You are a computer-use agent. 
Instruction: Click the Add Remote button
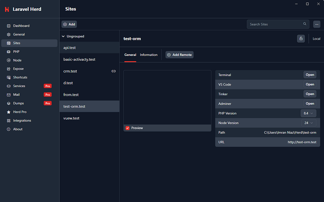pos(180,55)
